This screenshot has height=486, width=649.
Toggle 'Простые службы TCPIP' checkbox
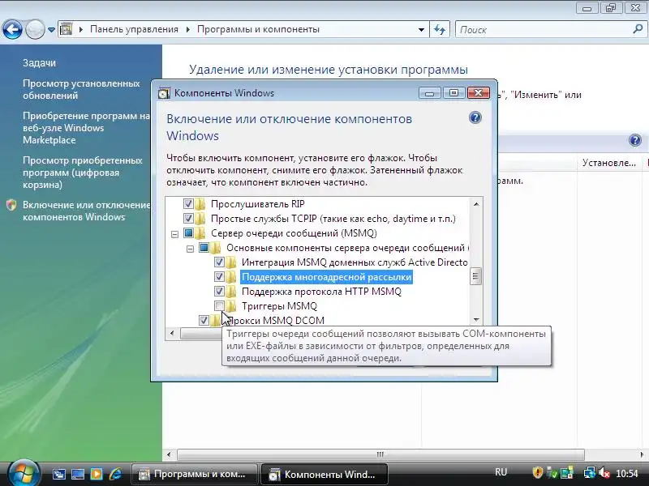point(188,218)
